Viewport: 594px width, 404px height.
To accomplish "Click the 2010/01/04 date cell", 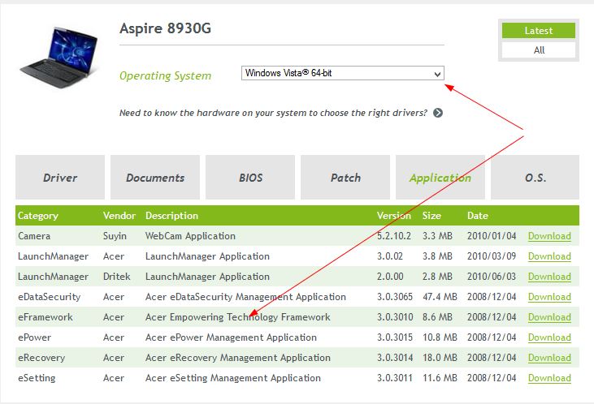I will click(492, 236).
